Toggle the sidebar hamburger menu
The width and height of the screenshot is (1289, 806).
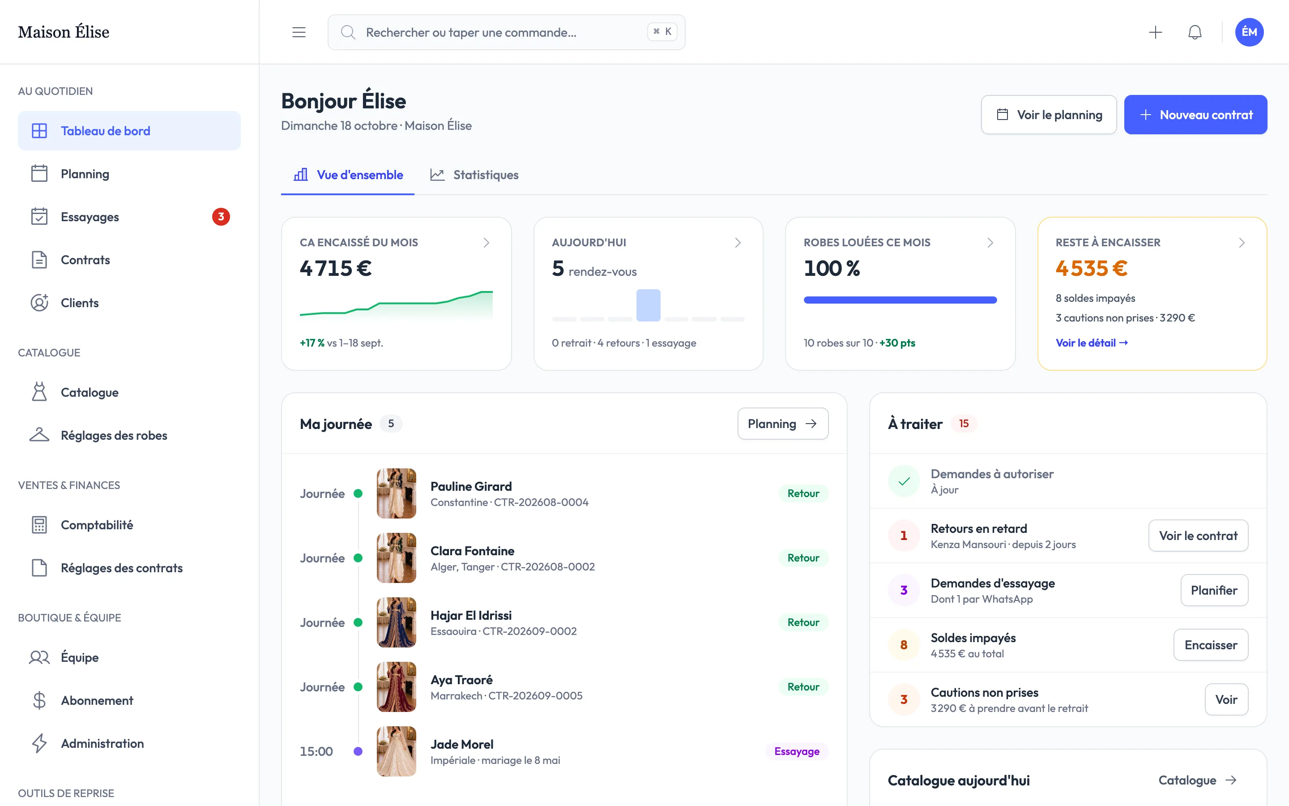tap(299, 33)
